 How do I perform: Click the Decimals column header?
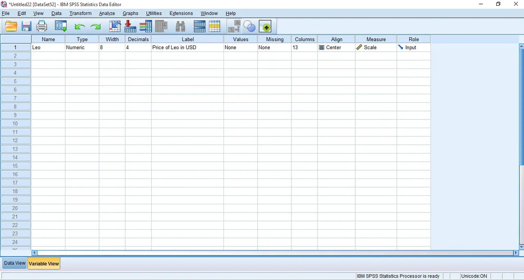point(138,39)
